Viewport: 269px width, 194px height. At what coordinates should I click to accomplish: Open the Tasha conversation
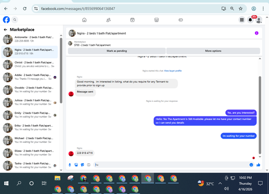click(30, 165)
